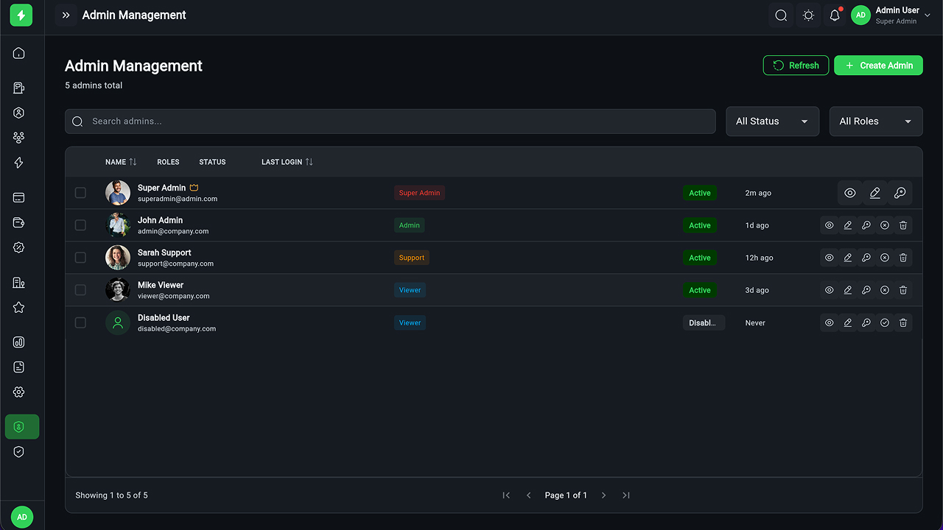The width and height of the screenshot is (943, 530).
Task: Open the notifications bell
Action: coord(835,15)
